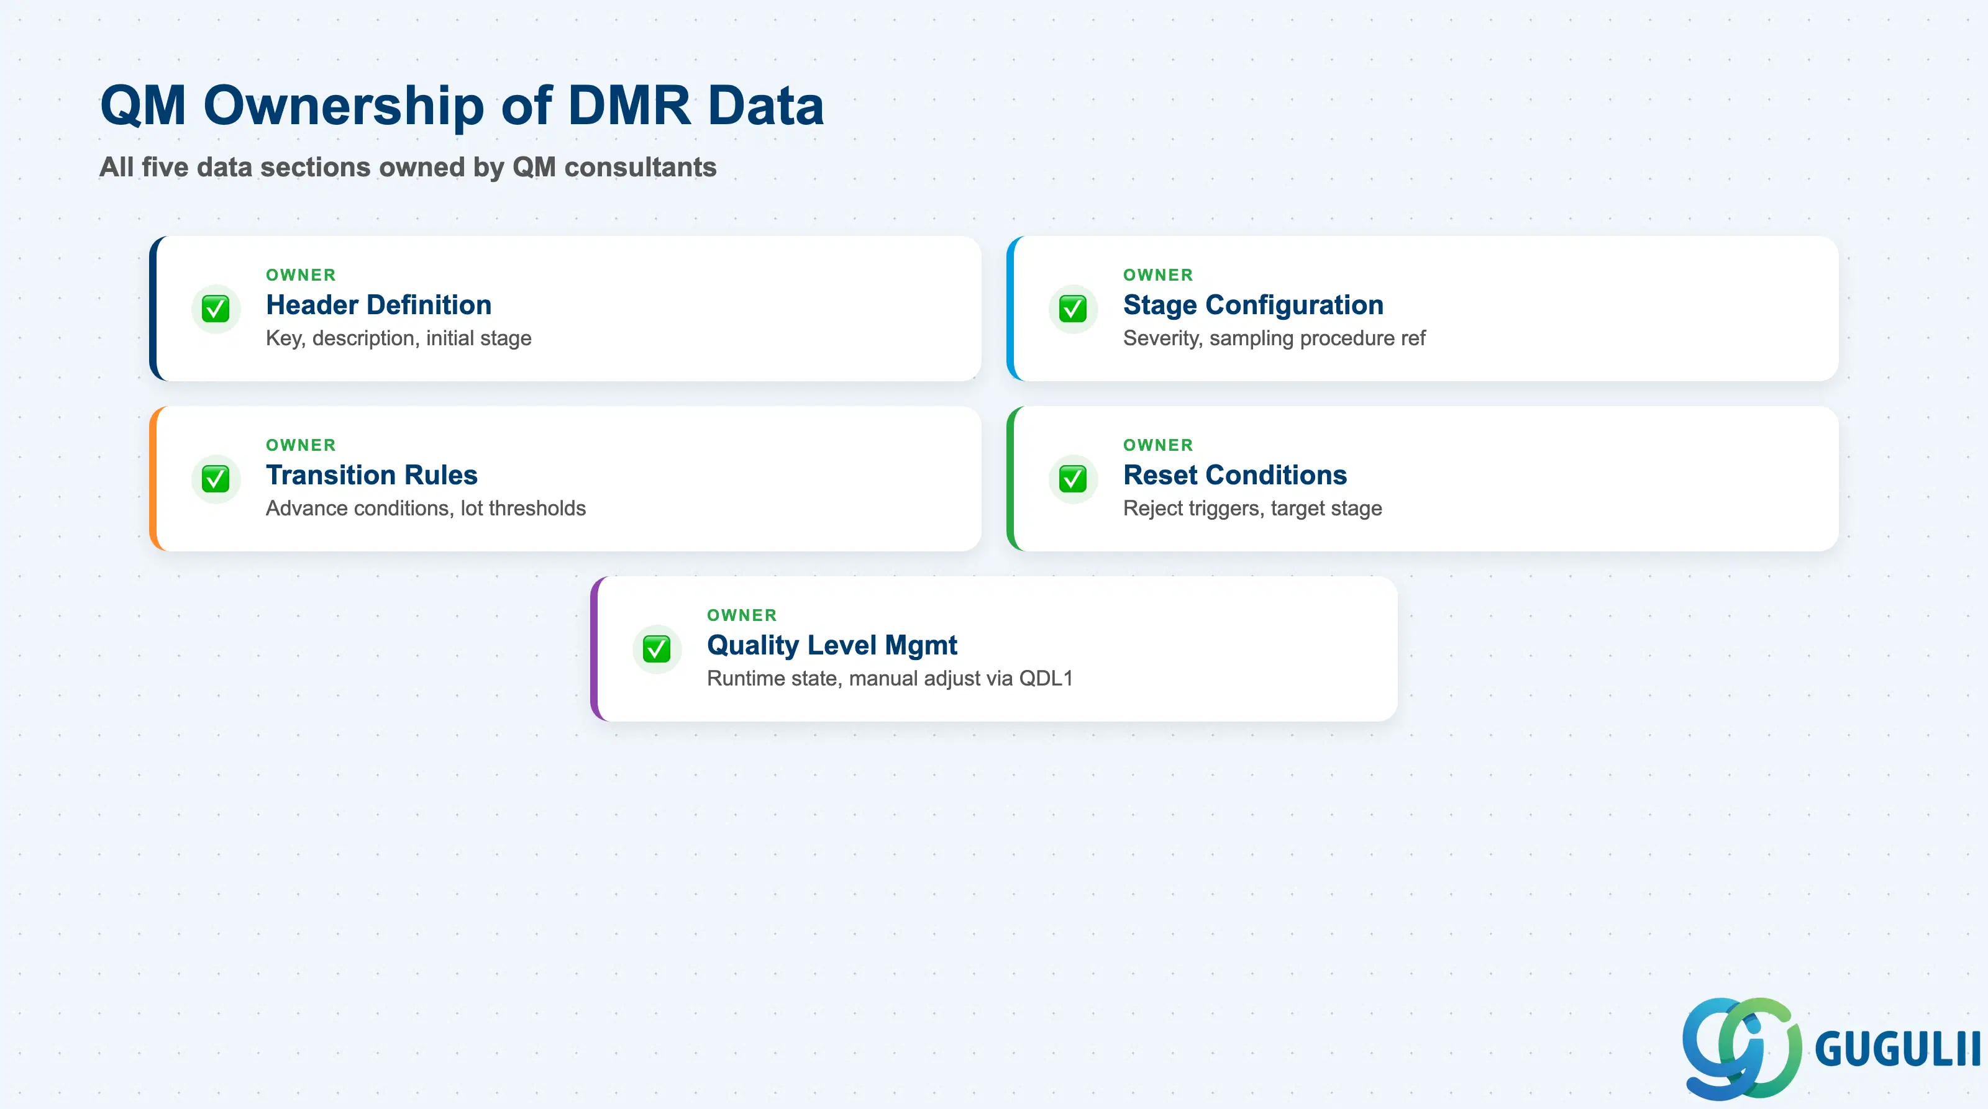Select the Transition Rules card title
Viewport: 1988px width, 1109px height.
pyautogui.click(x=372, y=475)
